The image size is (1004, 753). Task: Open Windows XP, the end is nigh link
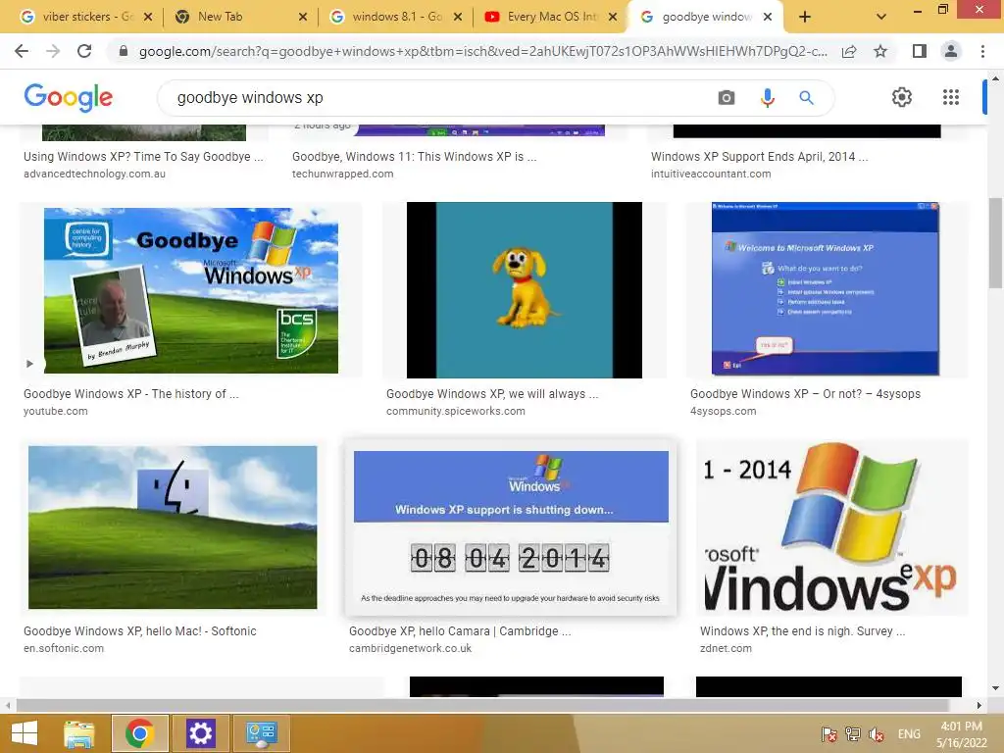click(x=802, y=630)
